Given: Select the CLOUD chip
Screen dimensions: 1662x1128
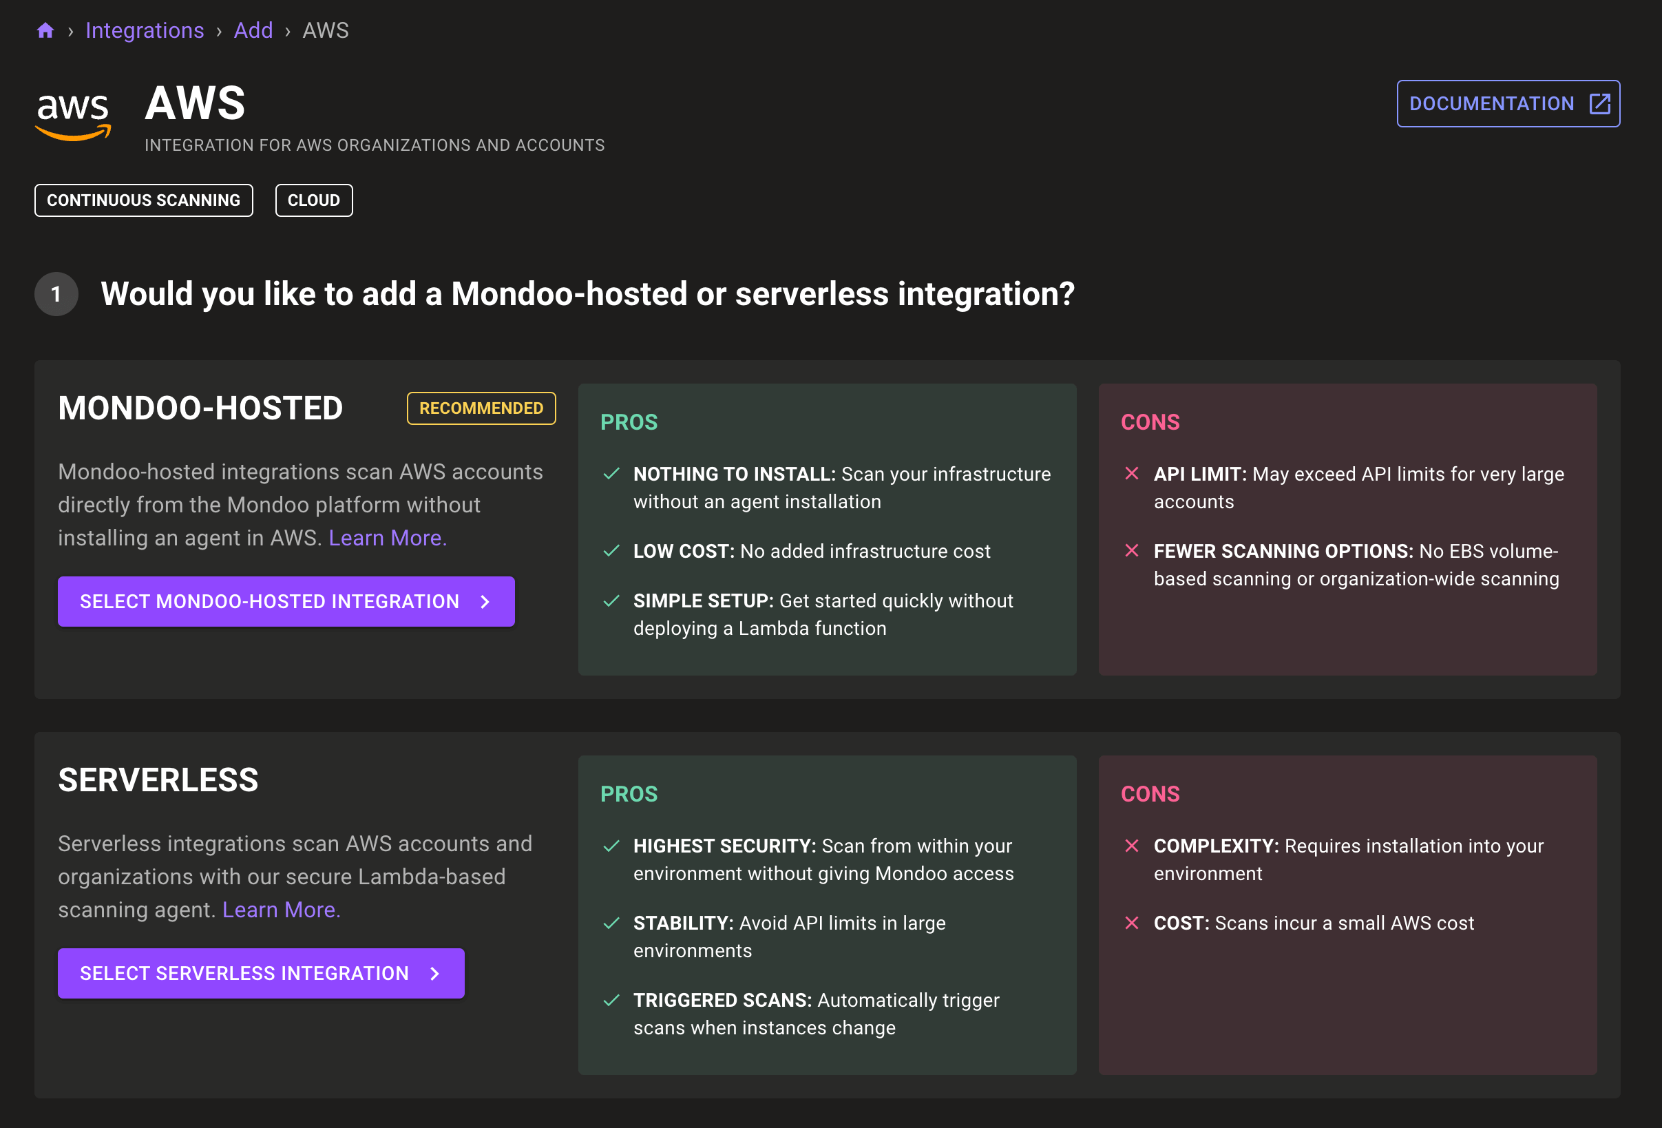Looking at the screenshot, I should [313, 200].
